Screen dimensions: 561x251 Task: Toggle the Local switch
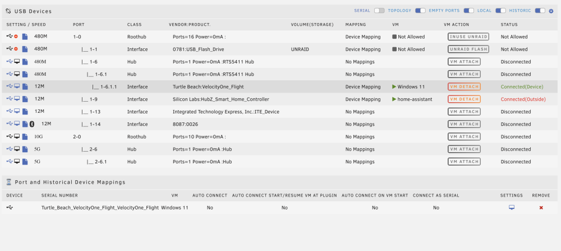click(x=500, y=11)
